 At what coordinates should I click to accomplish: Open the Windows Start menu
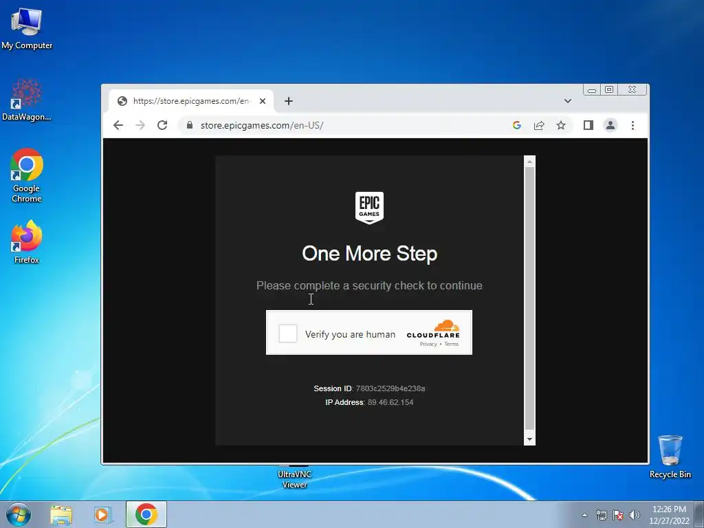click(19, 514)
